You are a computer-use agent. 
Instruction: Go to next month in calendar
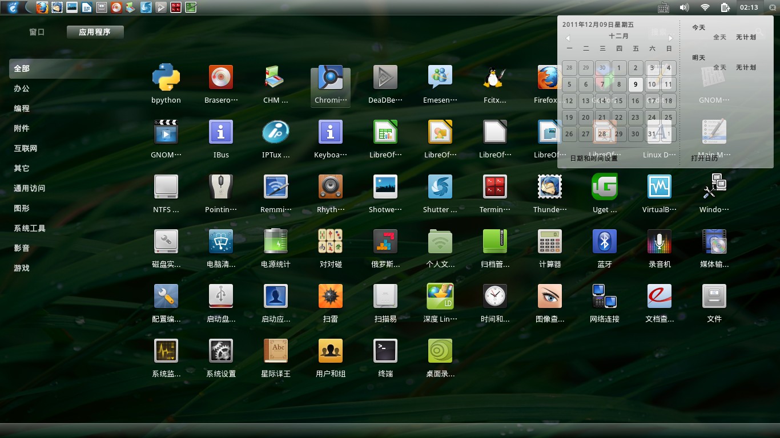(670, 38)
